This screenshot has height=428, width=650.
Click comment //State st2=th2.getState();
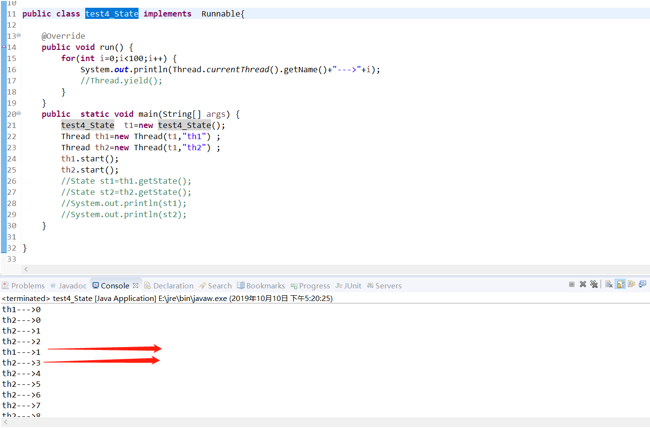tap(126, 192)
